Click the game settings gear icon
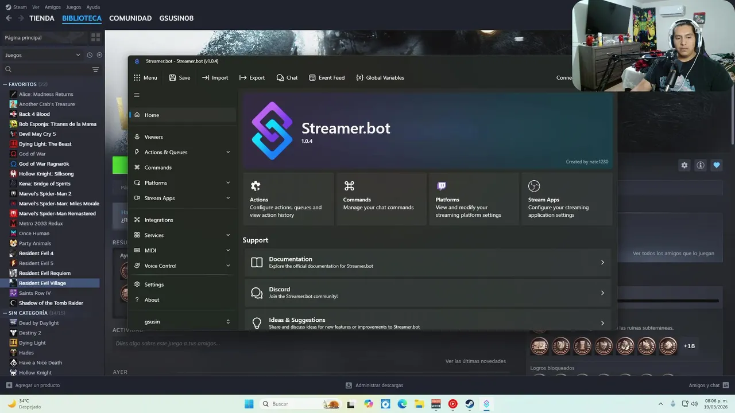The width and height of the screenshot is (735, 413). point(684,165)
